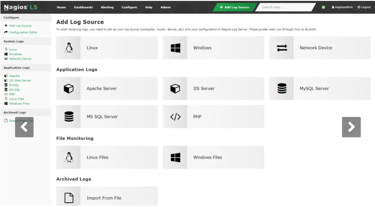Viewport: 375px width, 207px height.
Task: Click the Logout link
Action: (364, 7)
